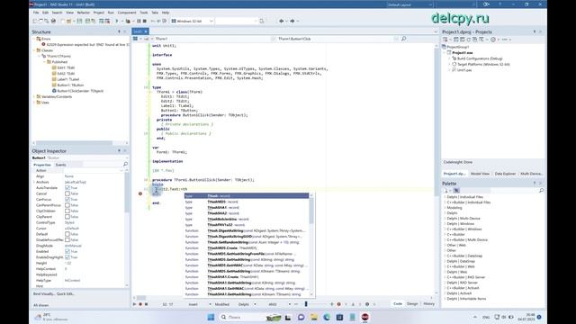Click the Stop program toolbar icon
Viewport: 576px width, 324px height.
pos(145,21)
